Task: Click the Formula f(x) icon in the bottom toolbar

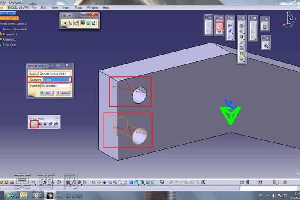Action: pyautogui.click(x=53, y=183)
